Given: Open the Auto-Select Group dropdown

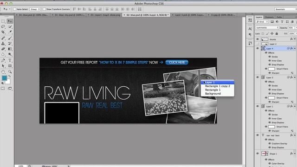Looking at the screenshot, I should pyautogui.click(x=35, y=9).
